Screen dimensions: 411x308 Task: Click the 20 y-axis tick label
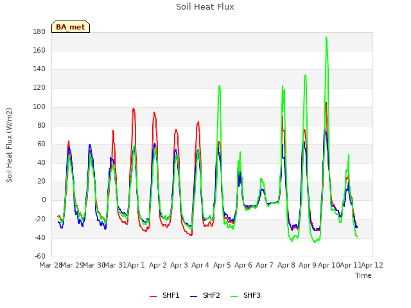coord(41,181)
